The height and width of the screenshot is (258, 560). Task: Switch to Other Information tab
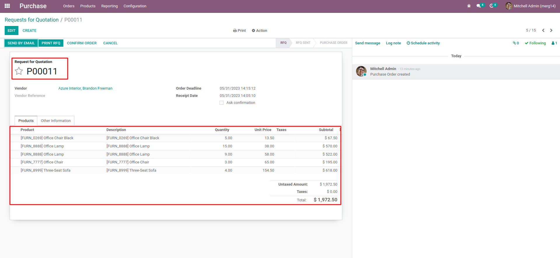pos(56,121)
